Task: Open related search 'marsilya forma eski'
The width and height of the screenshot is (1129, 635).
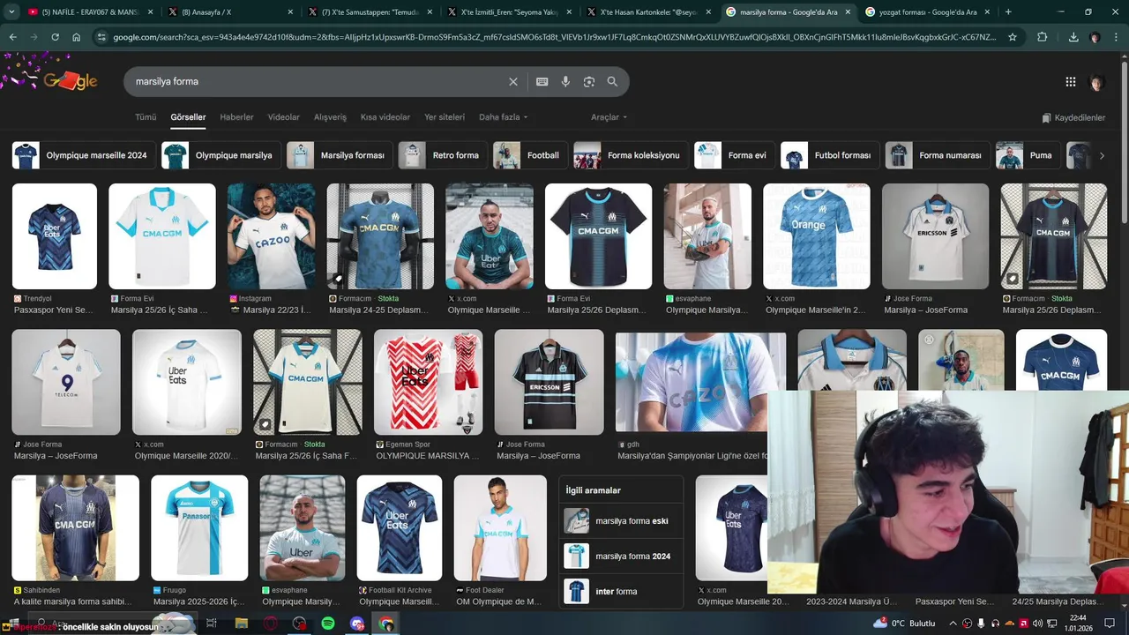Action: click(x=621, y=521)
